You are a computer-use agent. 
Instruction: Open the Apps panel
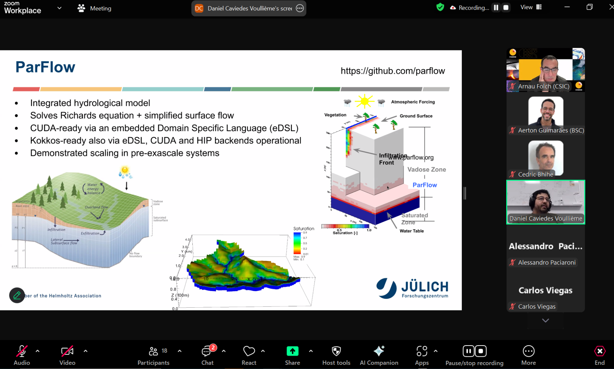[x=422, y=355]
